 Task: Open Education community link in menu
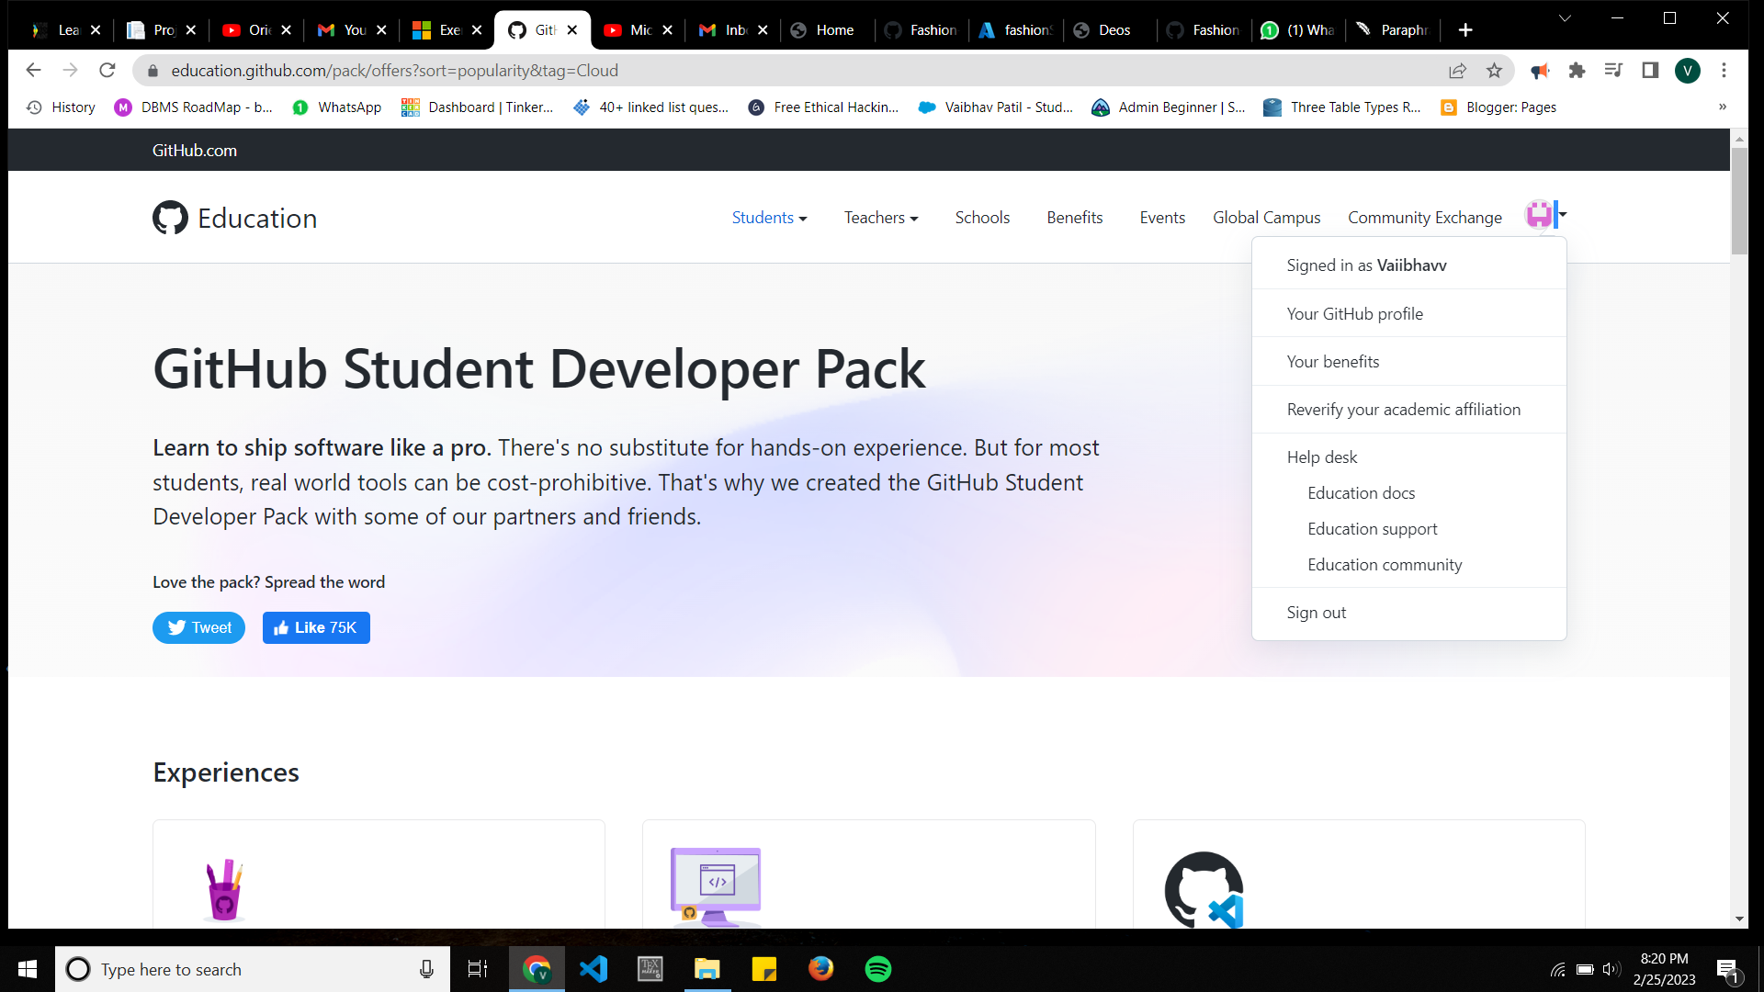1384,565
